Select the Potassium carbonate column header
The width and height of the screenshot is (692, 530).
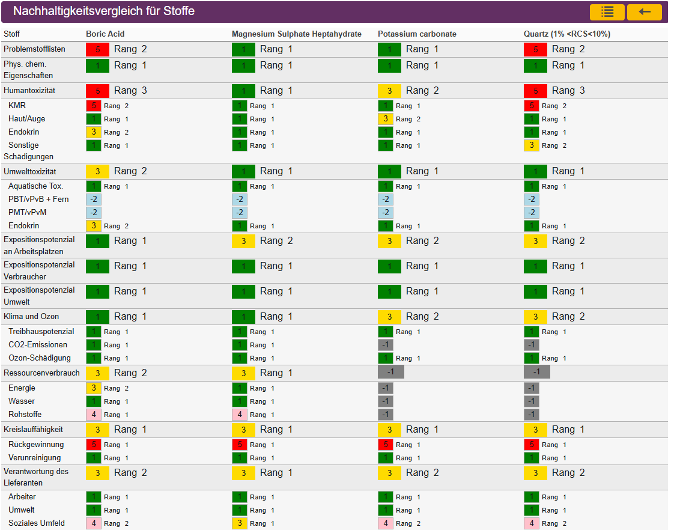(x=417, y=34)
